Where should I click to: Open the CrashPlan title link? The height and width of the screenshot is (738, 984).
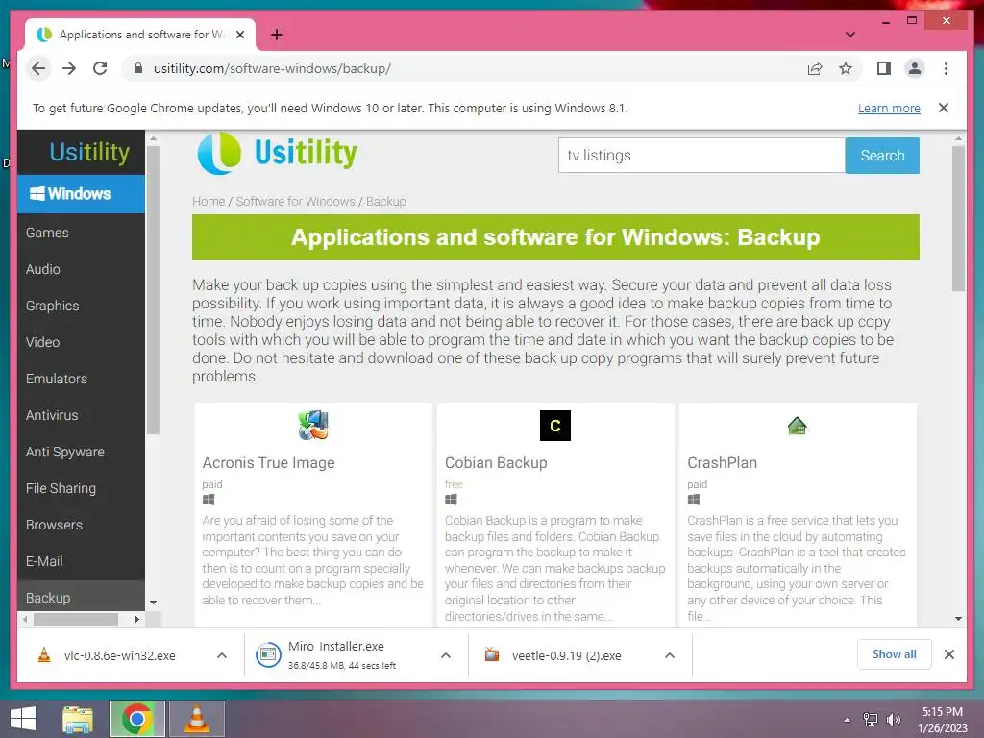point(722,462)
